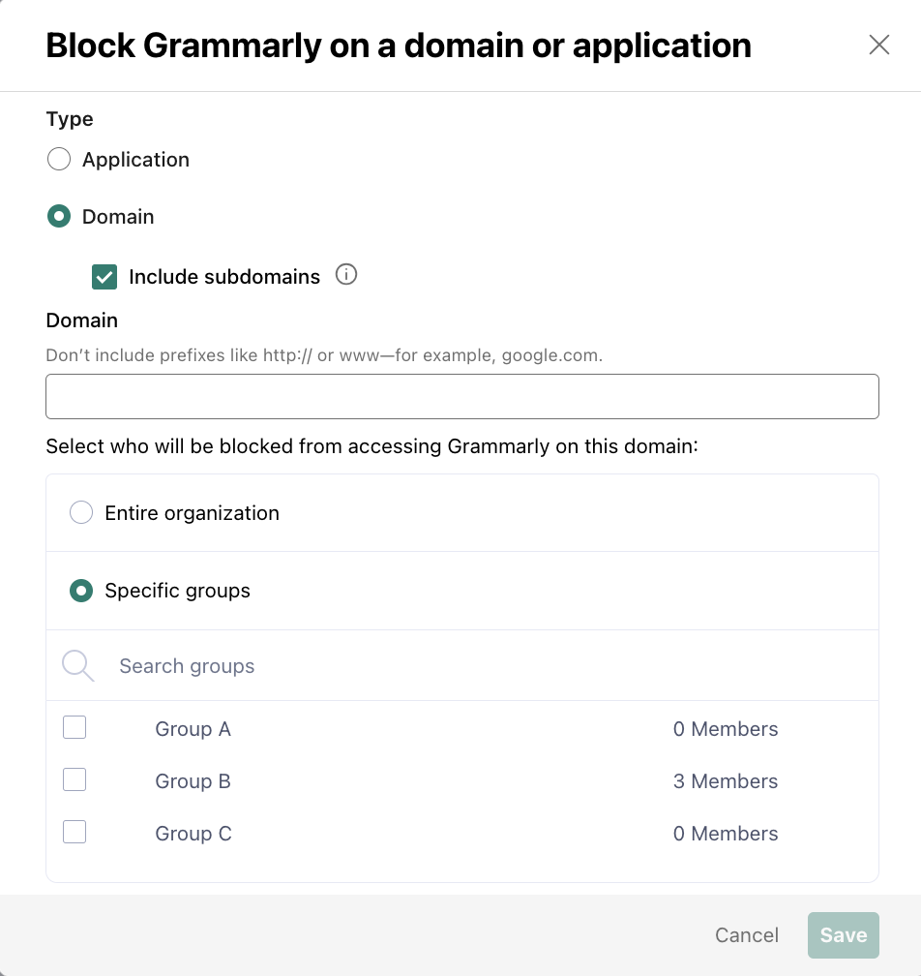Click the Group C name label
The height and width of the screenshot is (976, 921).
[x=193, y=834]
